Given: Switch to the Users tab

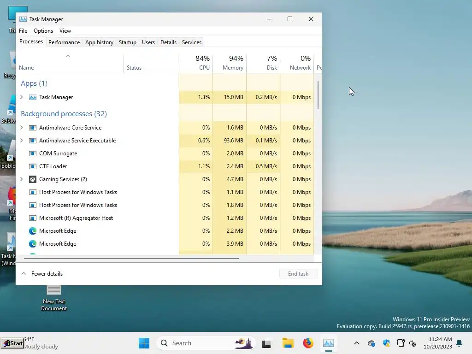Looking at the screenshot, I should [x=148, y=42].
